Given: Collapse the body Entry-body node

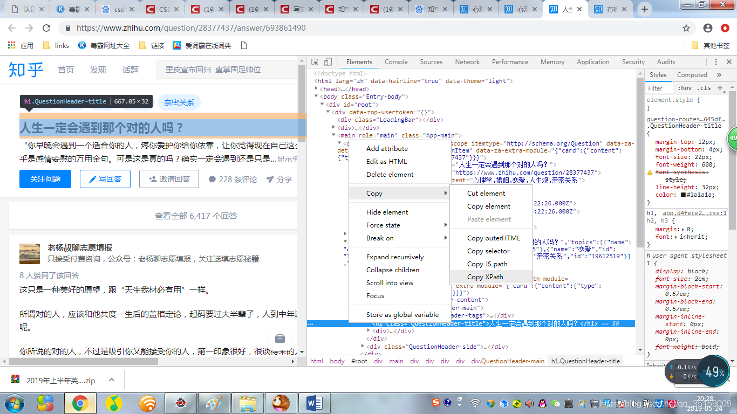Looking at the screenshot, I should (317, 96).
